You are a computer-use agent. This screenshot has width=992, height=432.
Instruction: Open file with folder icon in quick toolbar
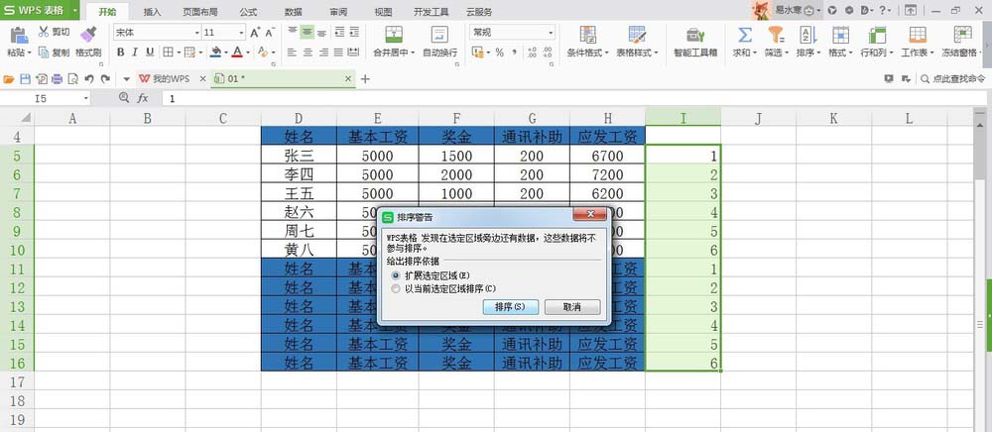pyautogui.click(x=9, y=79)
